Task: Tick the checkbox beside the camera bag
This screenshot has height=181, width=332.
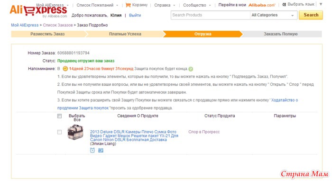Action: (x=59, y=132)
